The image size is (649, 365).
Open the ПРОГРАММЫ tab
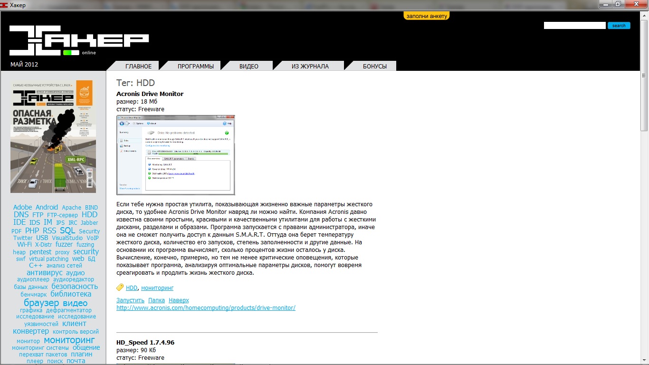[x=196, y=66]
